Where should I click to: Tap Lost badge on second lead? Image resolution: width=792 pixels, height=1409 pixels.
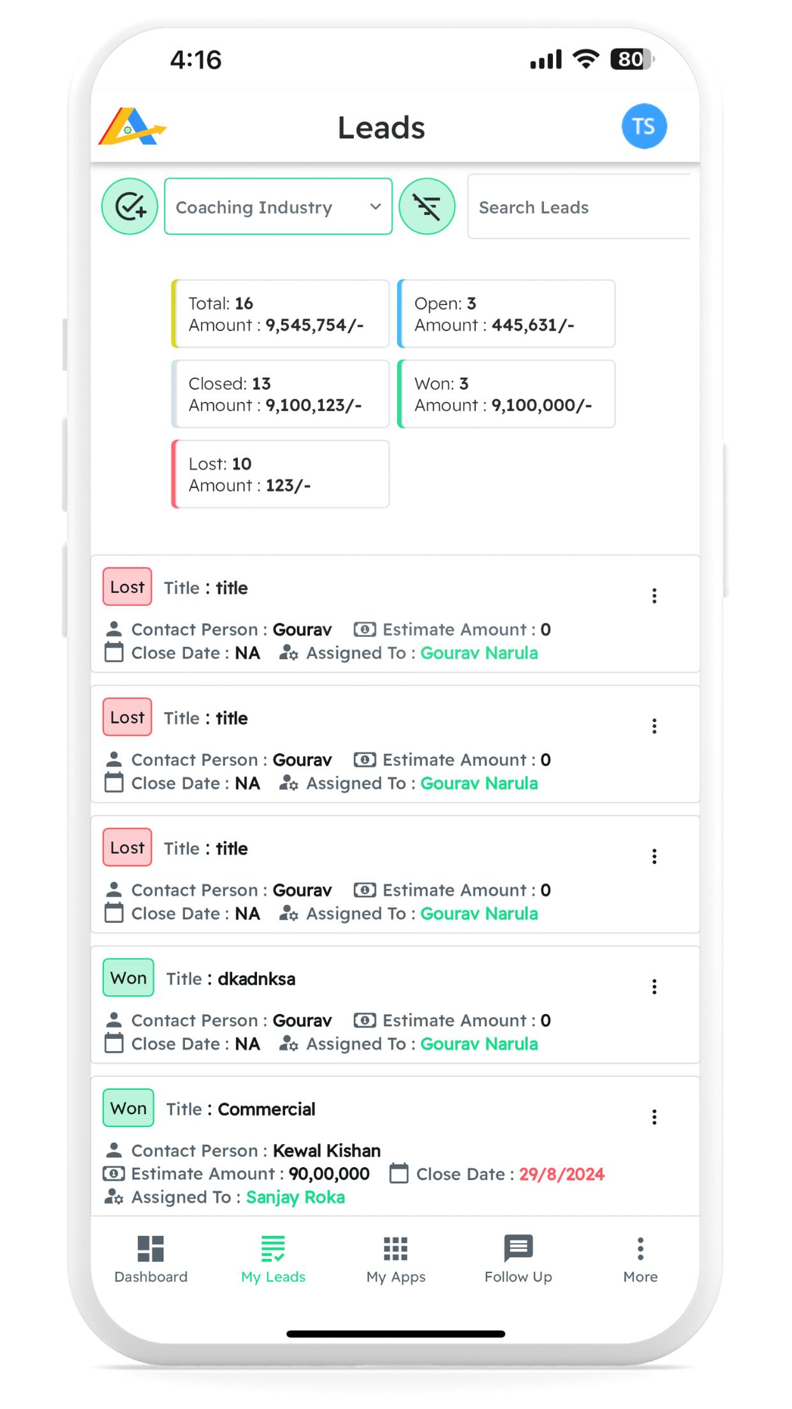click(x=128, y=717)
